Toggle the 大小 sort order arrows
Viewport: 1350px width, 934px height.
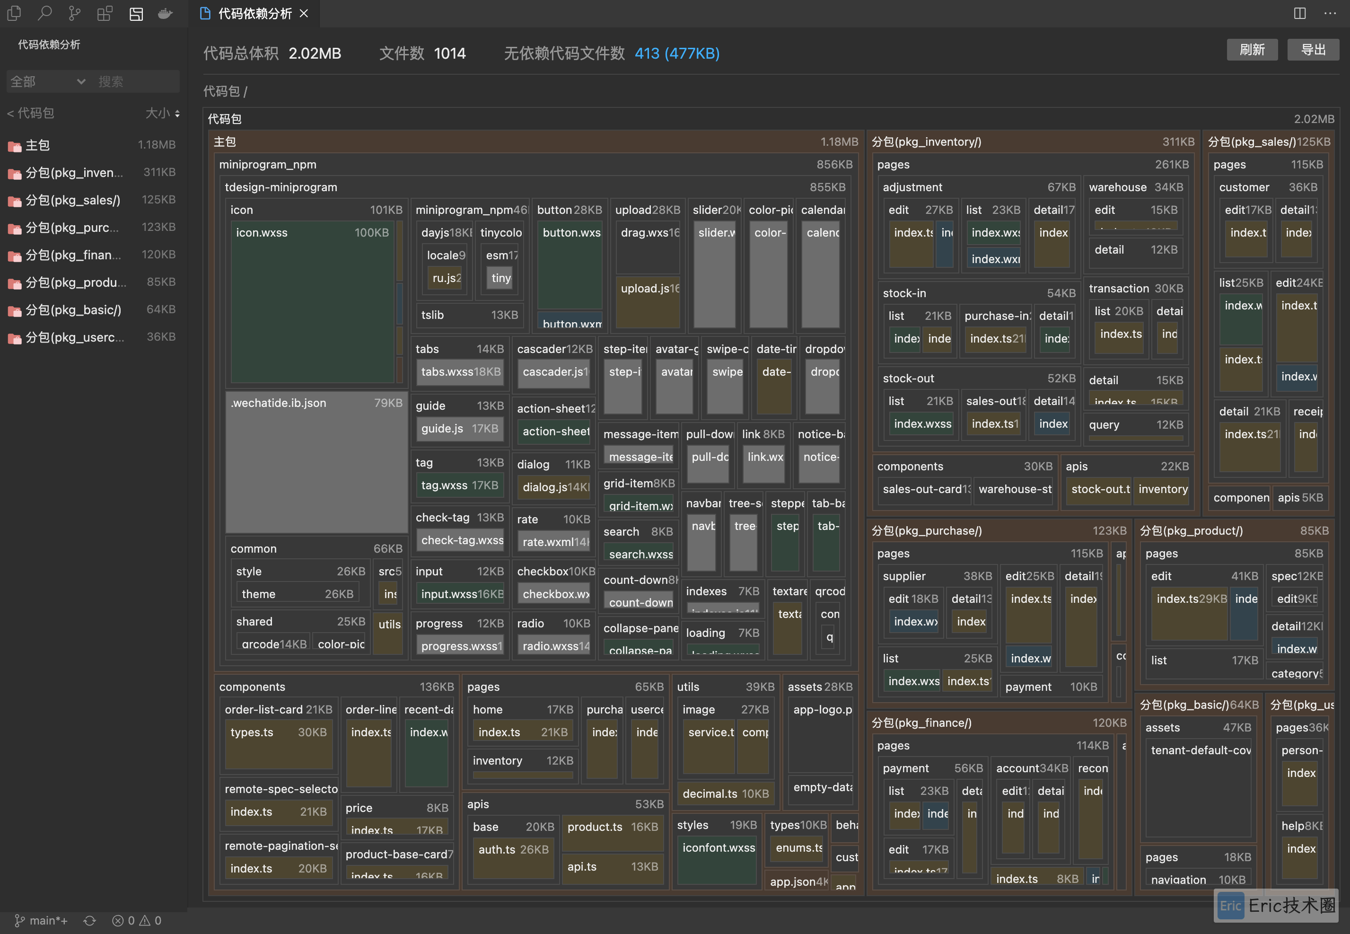177,114
